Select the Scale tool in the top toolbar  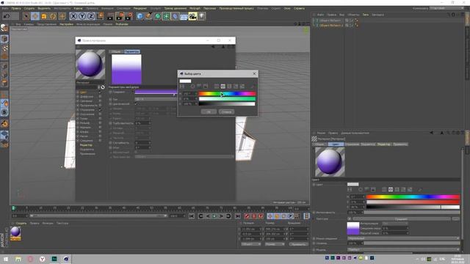click(x=44, y=16)
